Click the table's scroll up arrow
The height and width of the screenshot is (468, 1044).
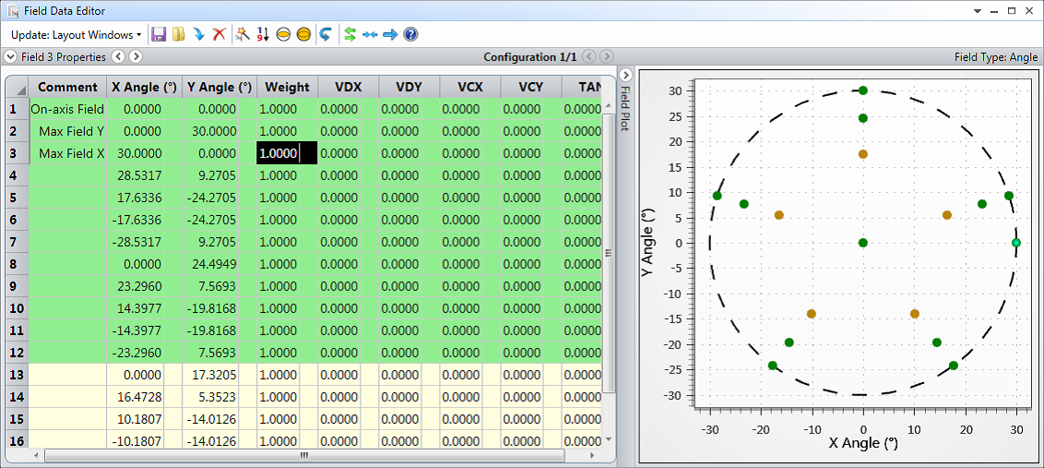(x=609, y=106)
